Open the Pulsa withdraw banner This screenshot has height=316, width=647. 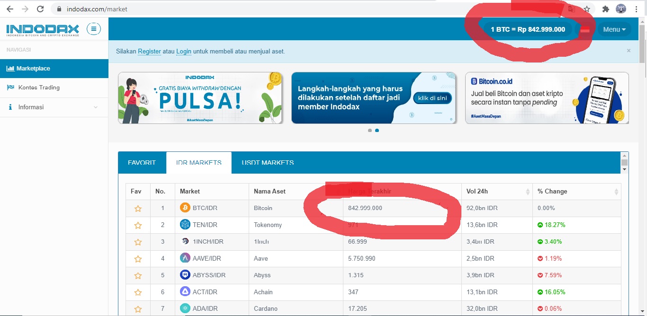(x=200, y=98)
